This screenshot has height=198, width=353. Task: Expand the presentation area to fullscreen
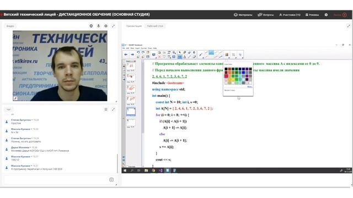click(349, 26)
